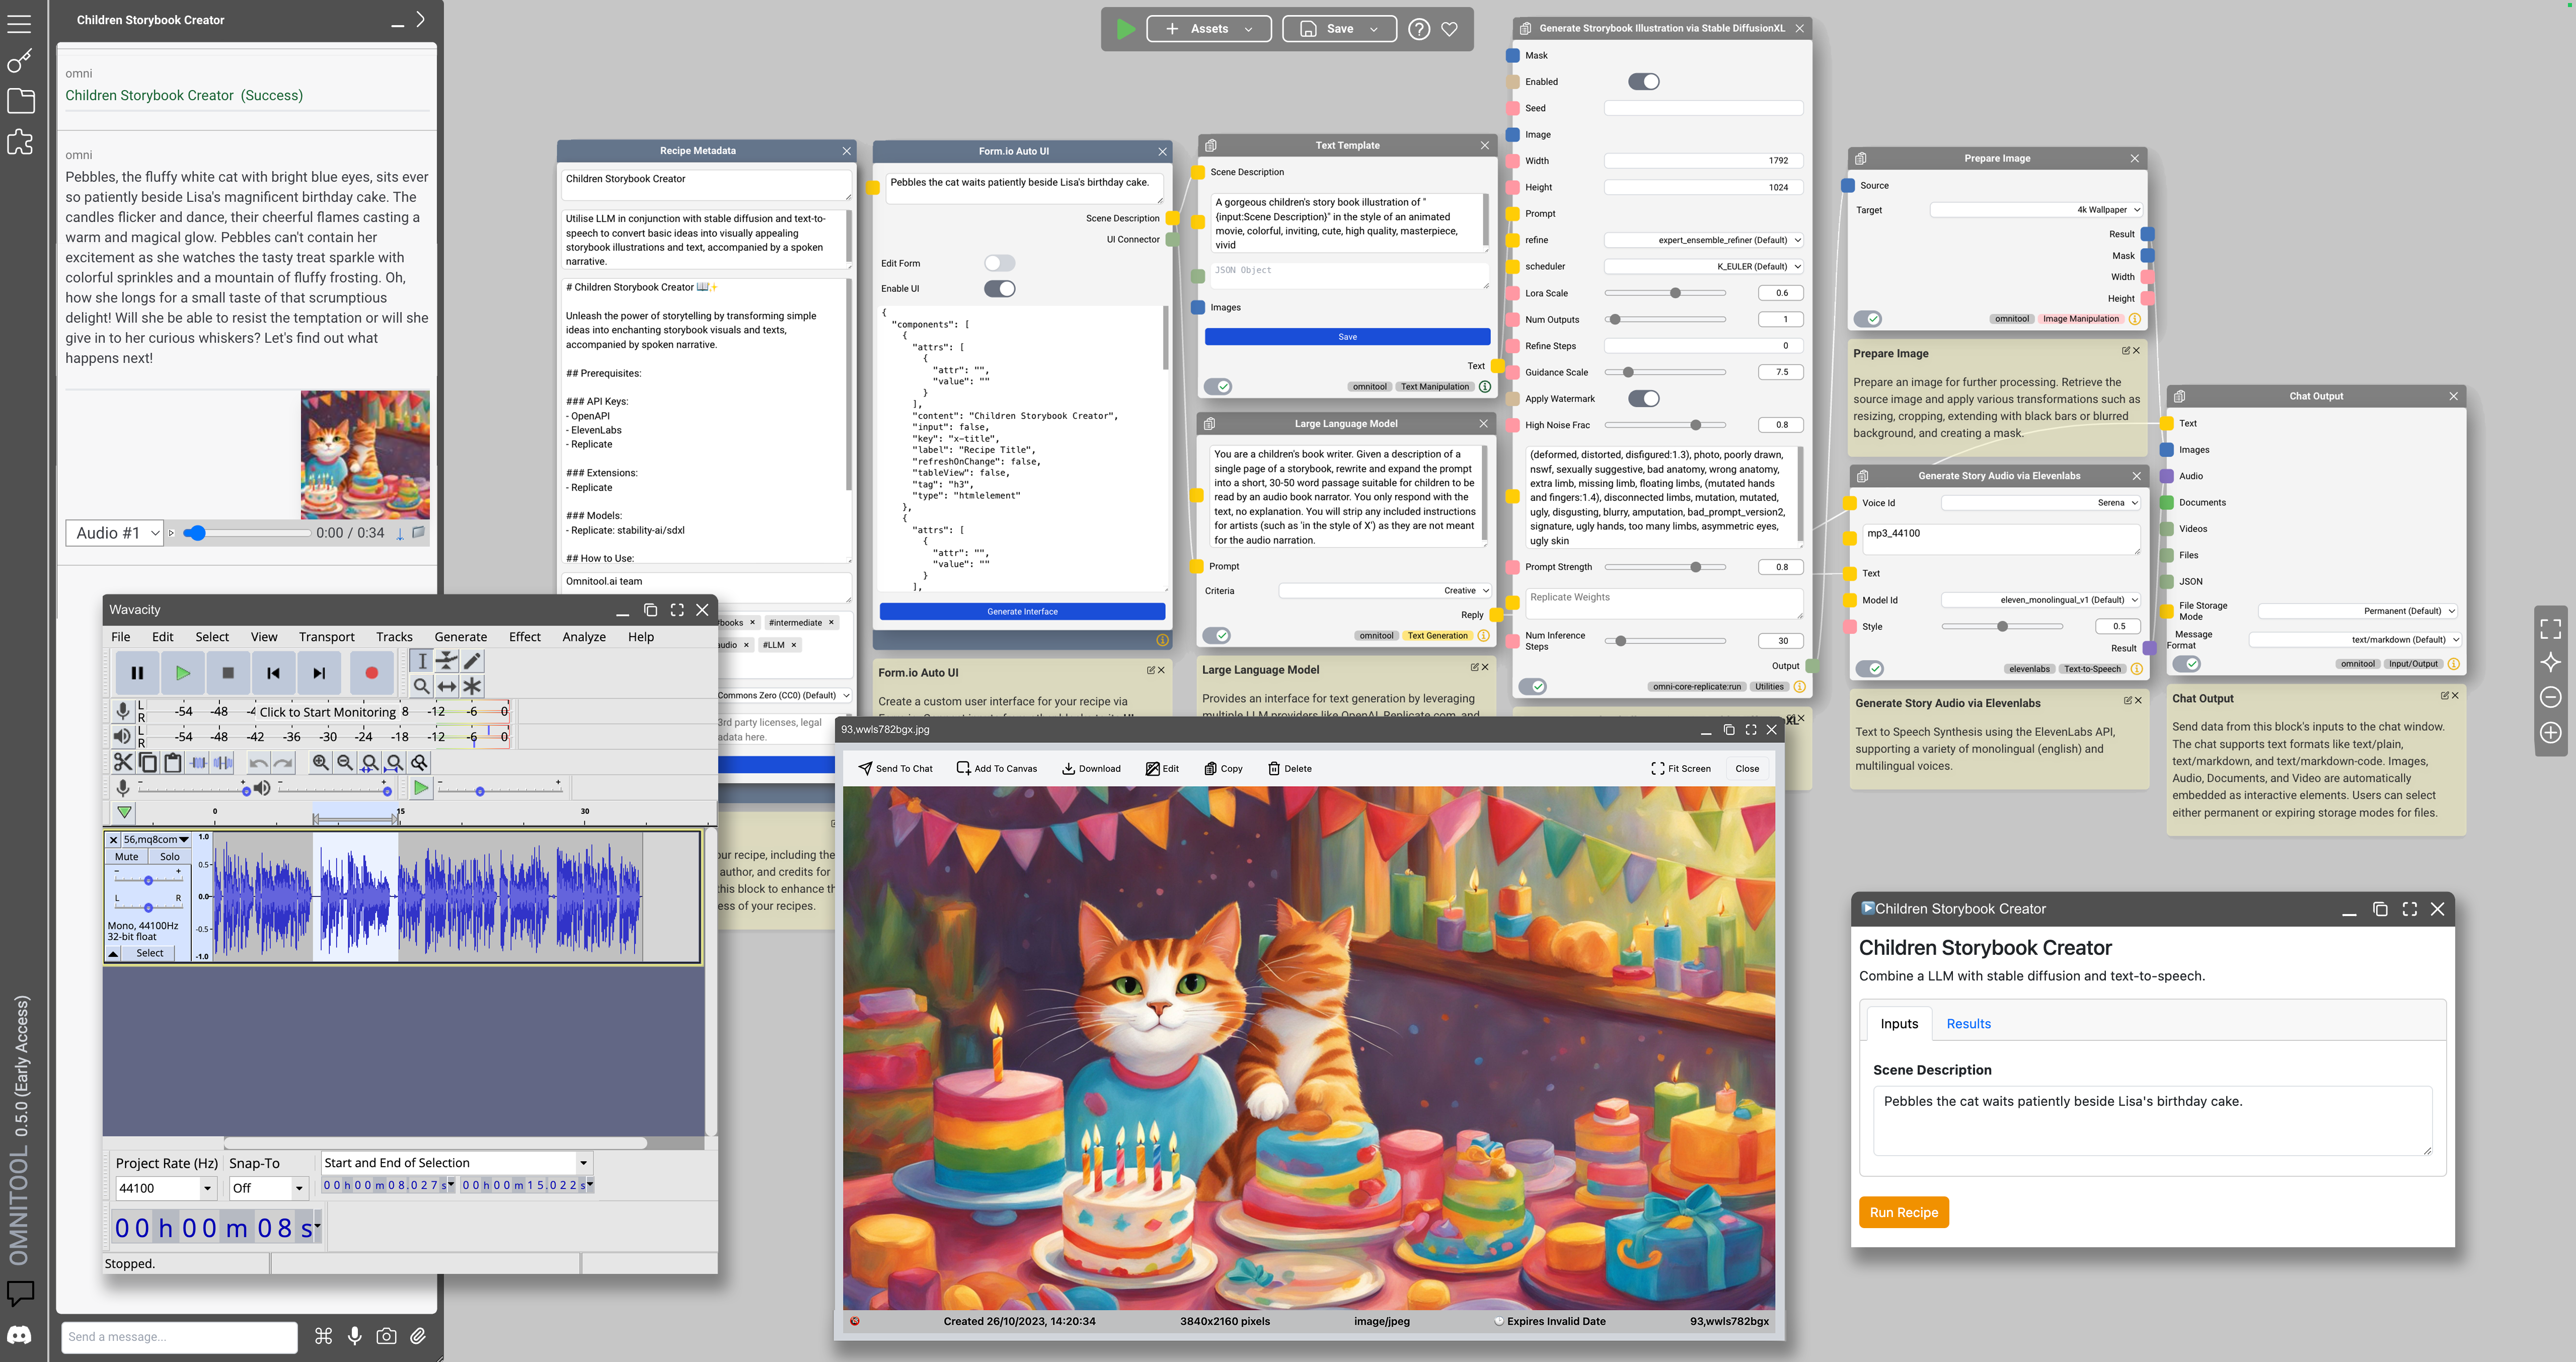This screenshot has height=1362, width=2576.
Task: Disable the Apply Watermark toggle
Action: 1643,398
